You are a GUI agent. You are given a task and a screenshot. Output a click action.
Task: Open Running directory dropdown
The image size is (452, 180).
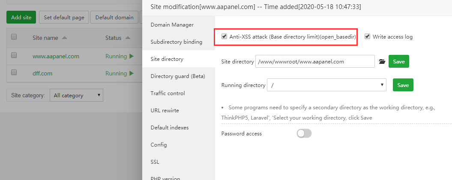coord(326,85)
